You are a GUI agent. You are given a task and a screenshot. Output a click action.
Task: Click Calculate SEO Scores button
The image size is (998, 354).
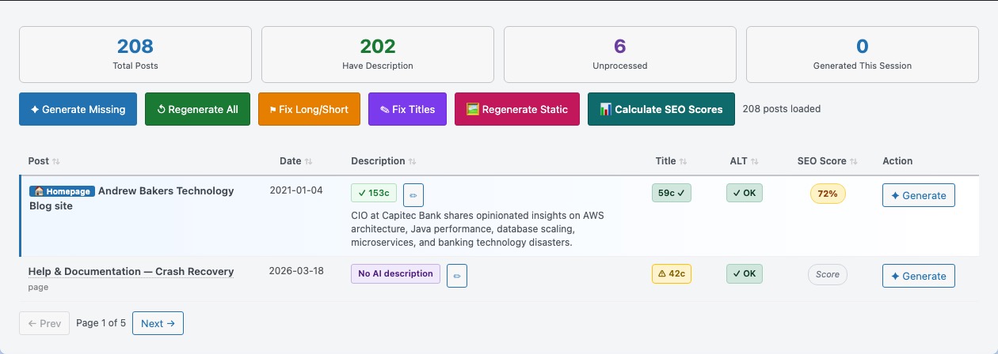point(661,109)
